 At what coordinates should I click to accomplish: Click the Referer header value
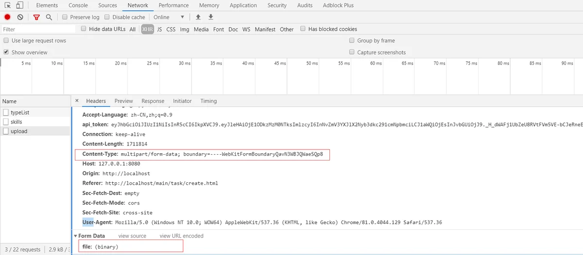[x=162, y=183]
